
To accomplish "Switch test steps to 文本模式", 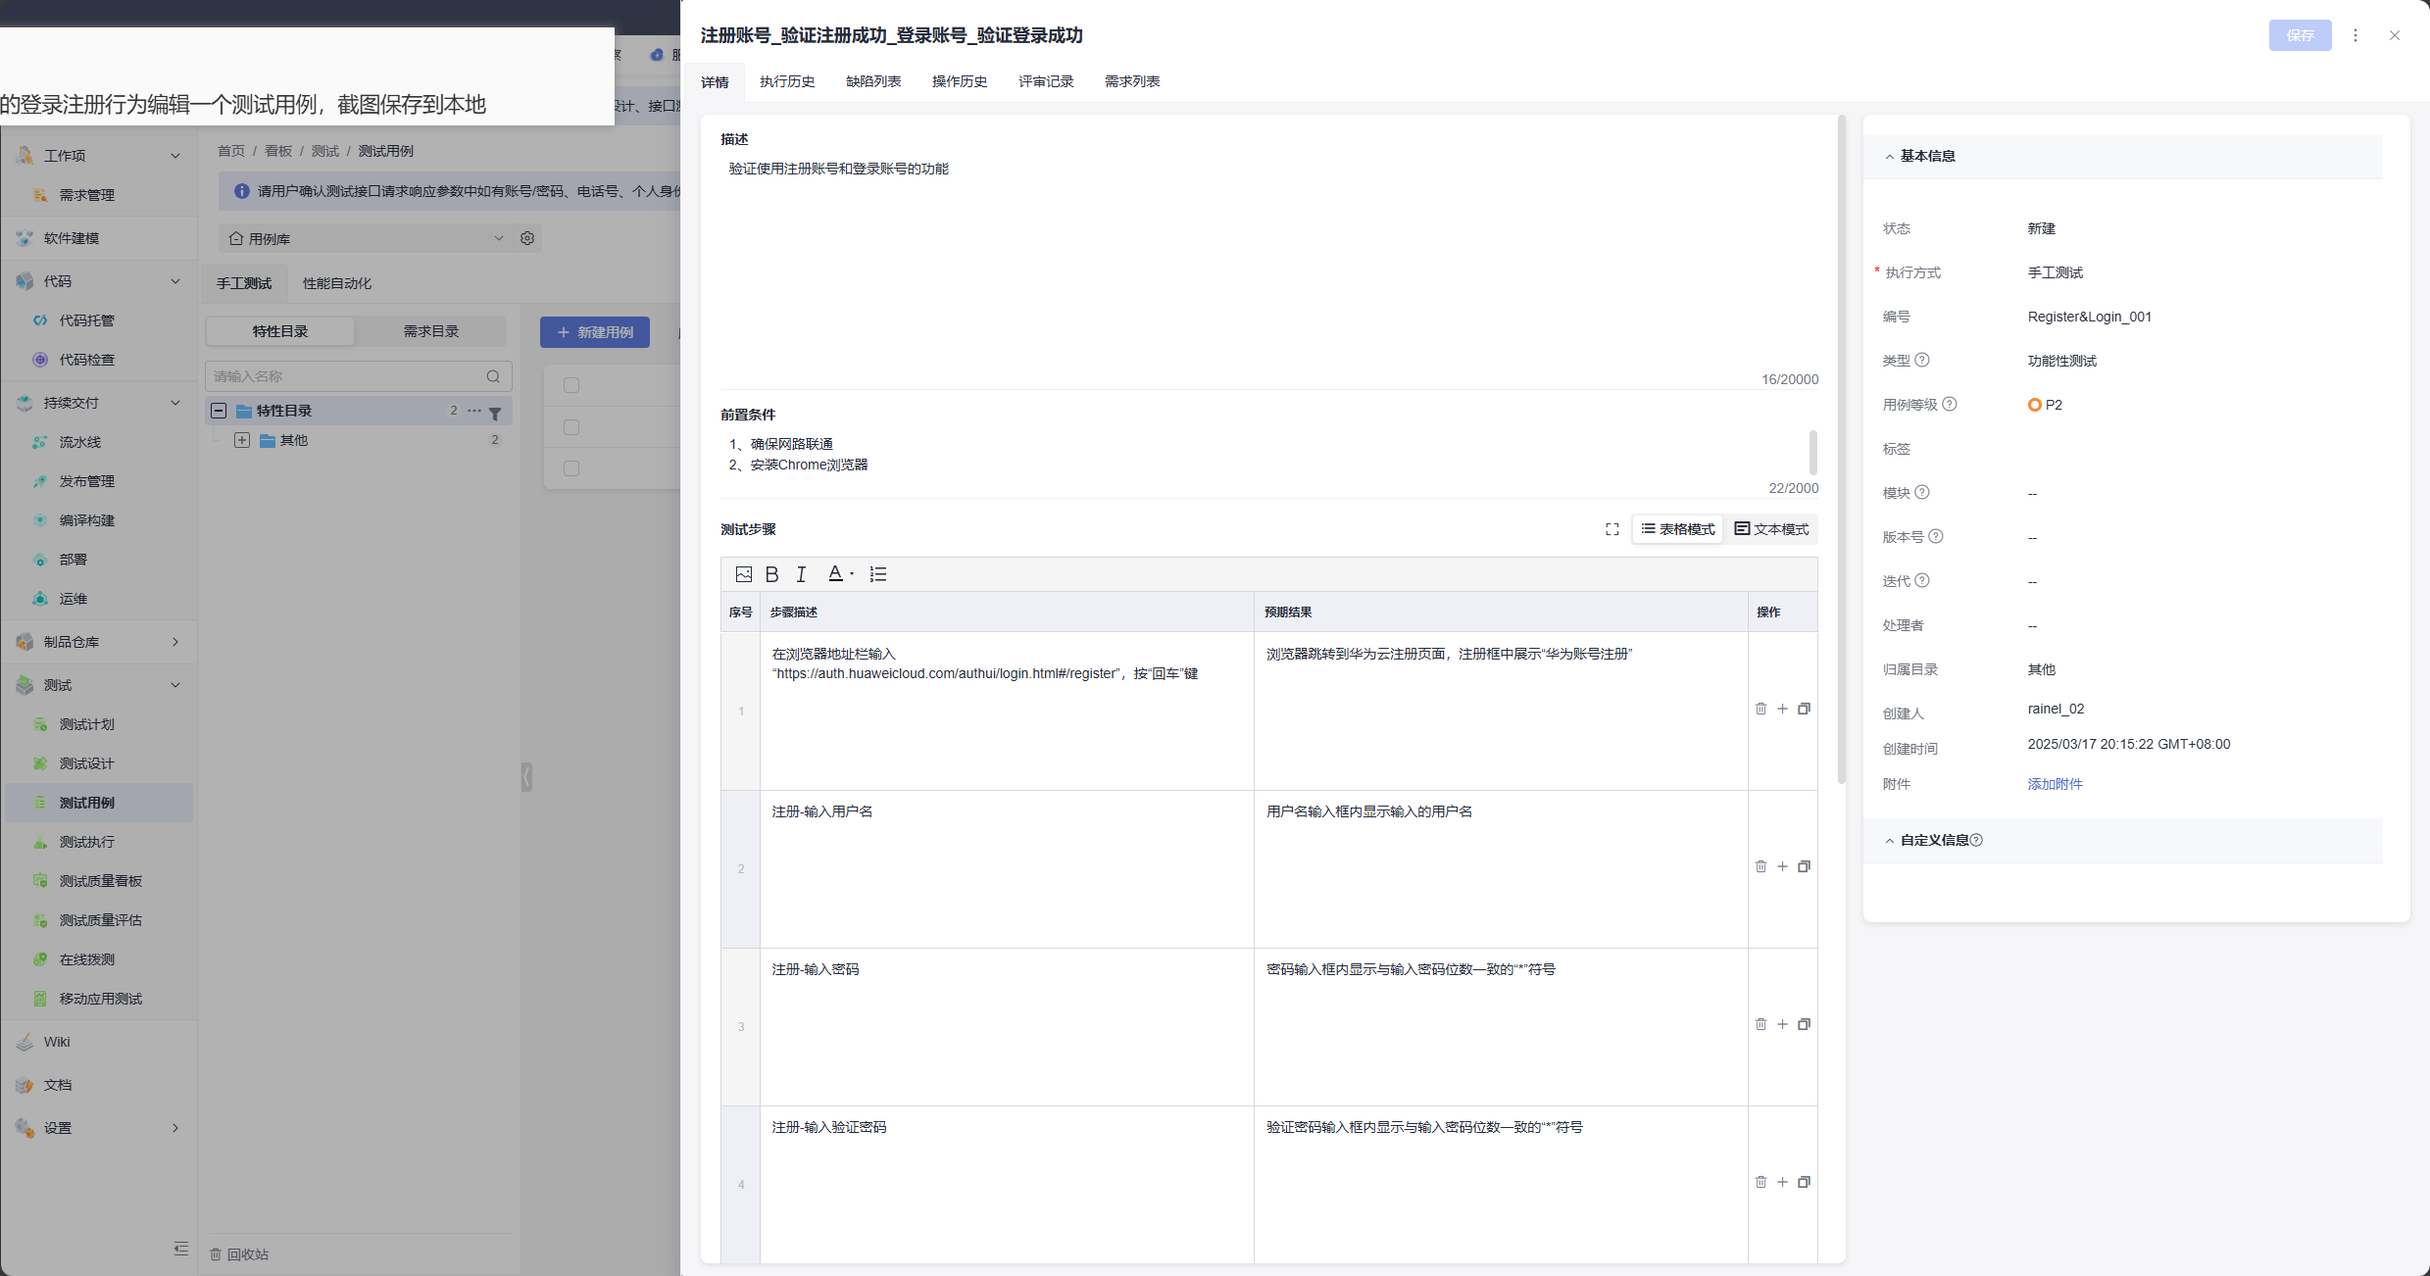I will point(1771,529).
